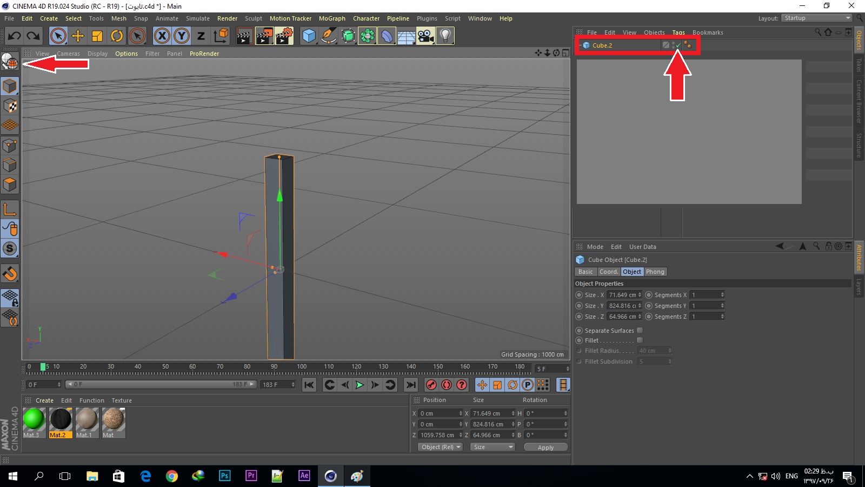Screen dimensions: 865x487
Task: Add a Camera object icon
Action: pos(425,36)
